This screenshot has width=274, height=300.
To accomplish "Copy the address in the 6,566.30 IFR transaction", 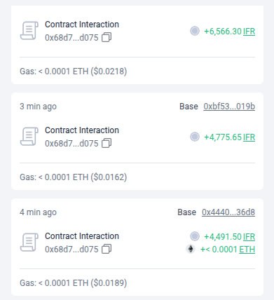I will pos(107,37).
